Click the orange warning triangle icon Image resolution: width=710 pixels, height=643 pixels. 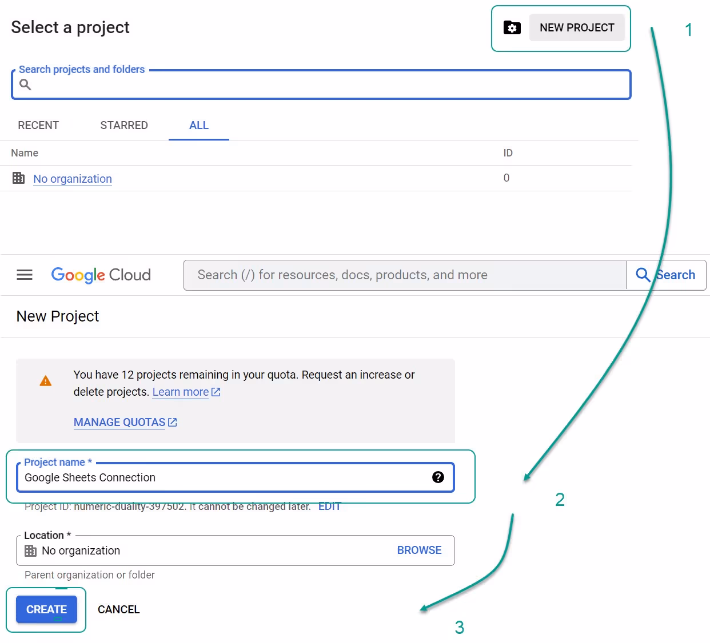pyautogui.click(x=46, y=381)
